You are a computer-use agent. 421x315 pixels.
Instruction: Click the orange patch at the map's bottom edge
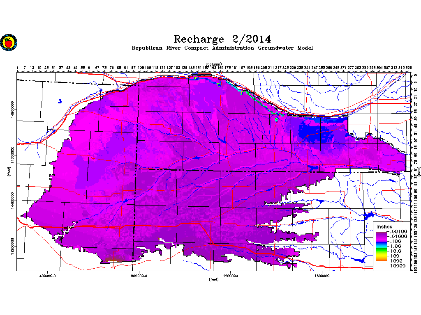point(112,259)
